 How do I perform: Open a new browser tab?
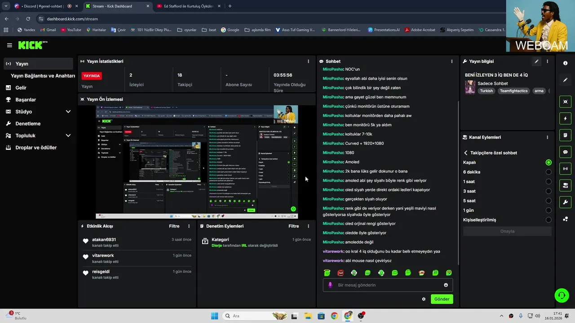(x=230, y=6)
